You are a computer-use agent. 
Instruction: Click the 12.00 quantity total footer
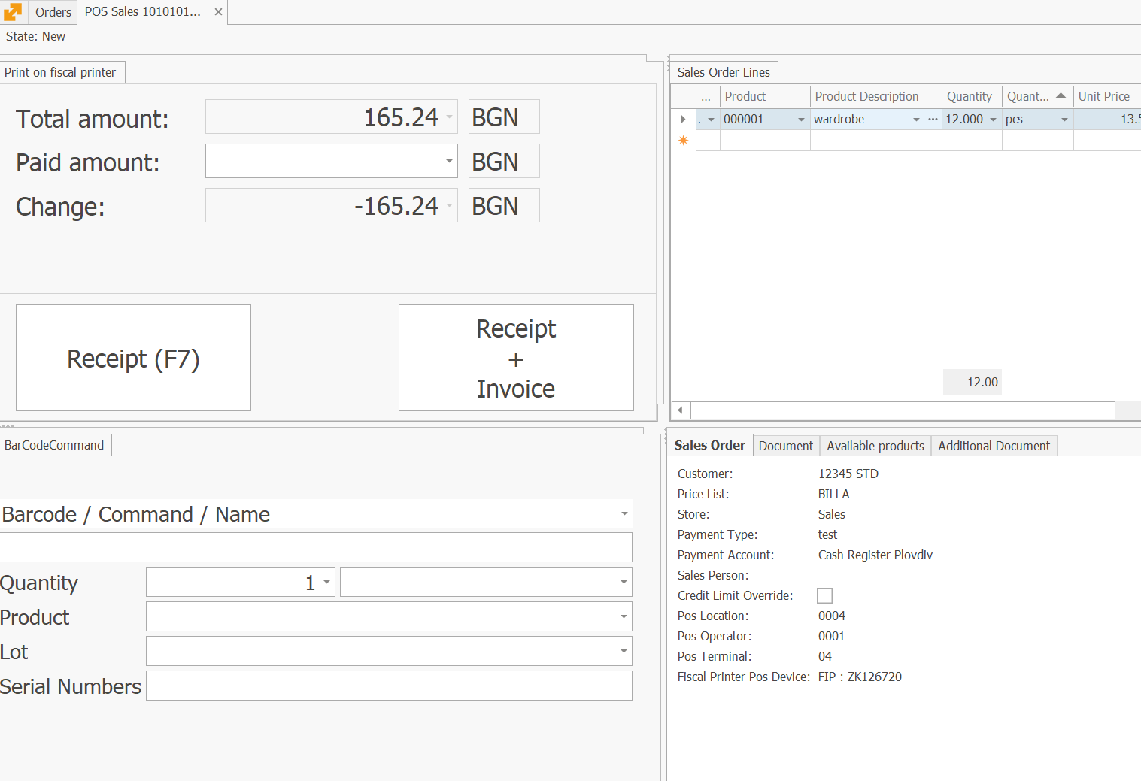973,382
